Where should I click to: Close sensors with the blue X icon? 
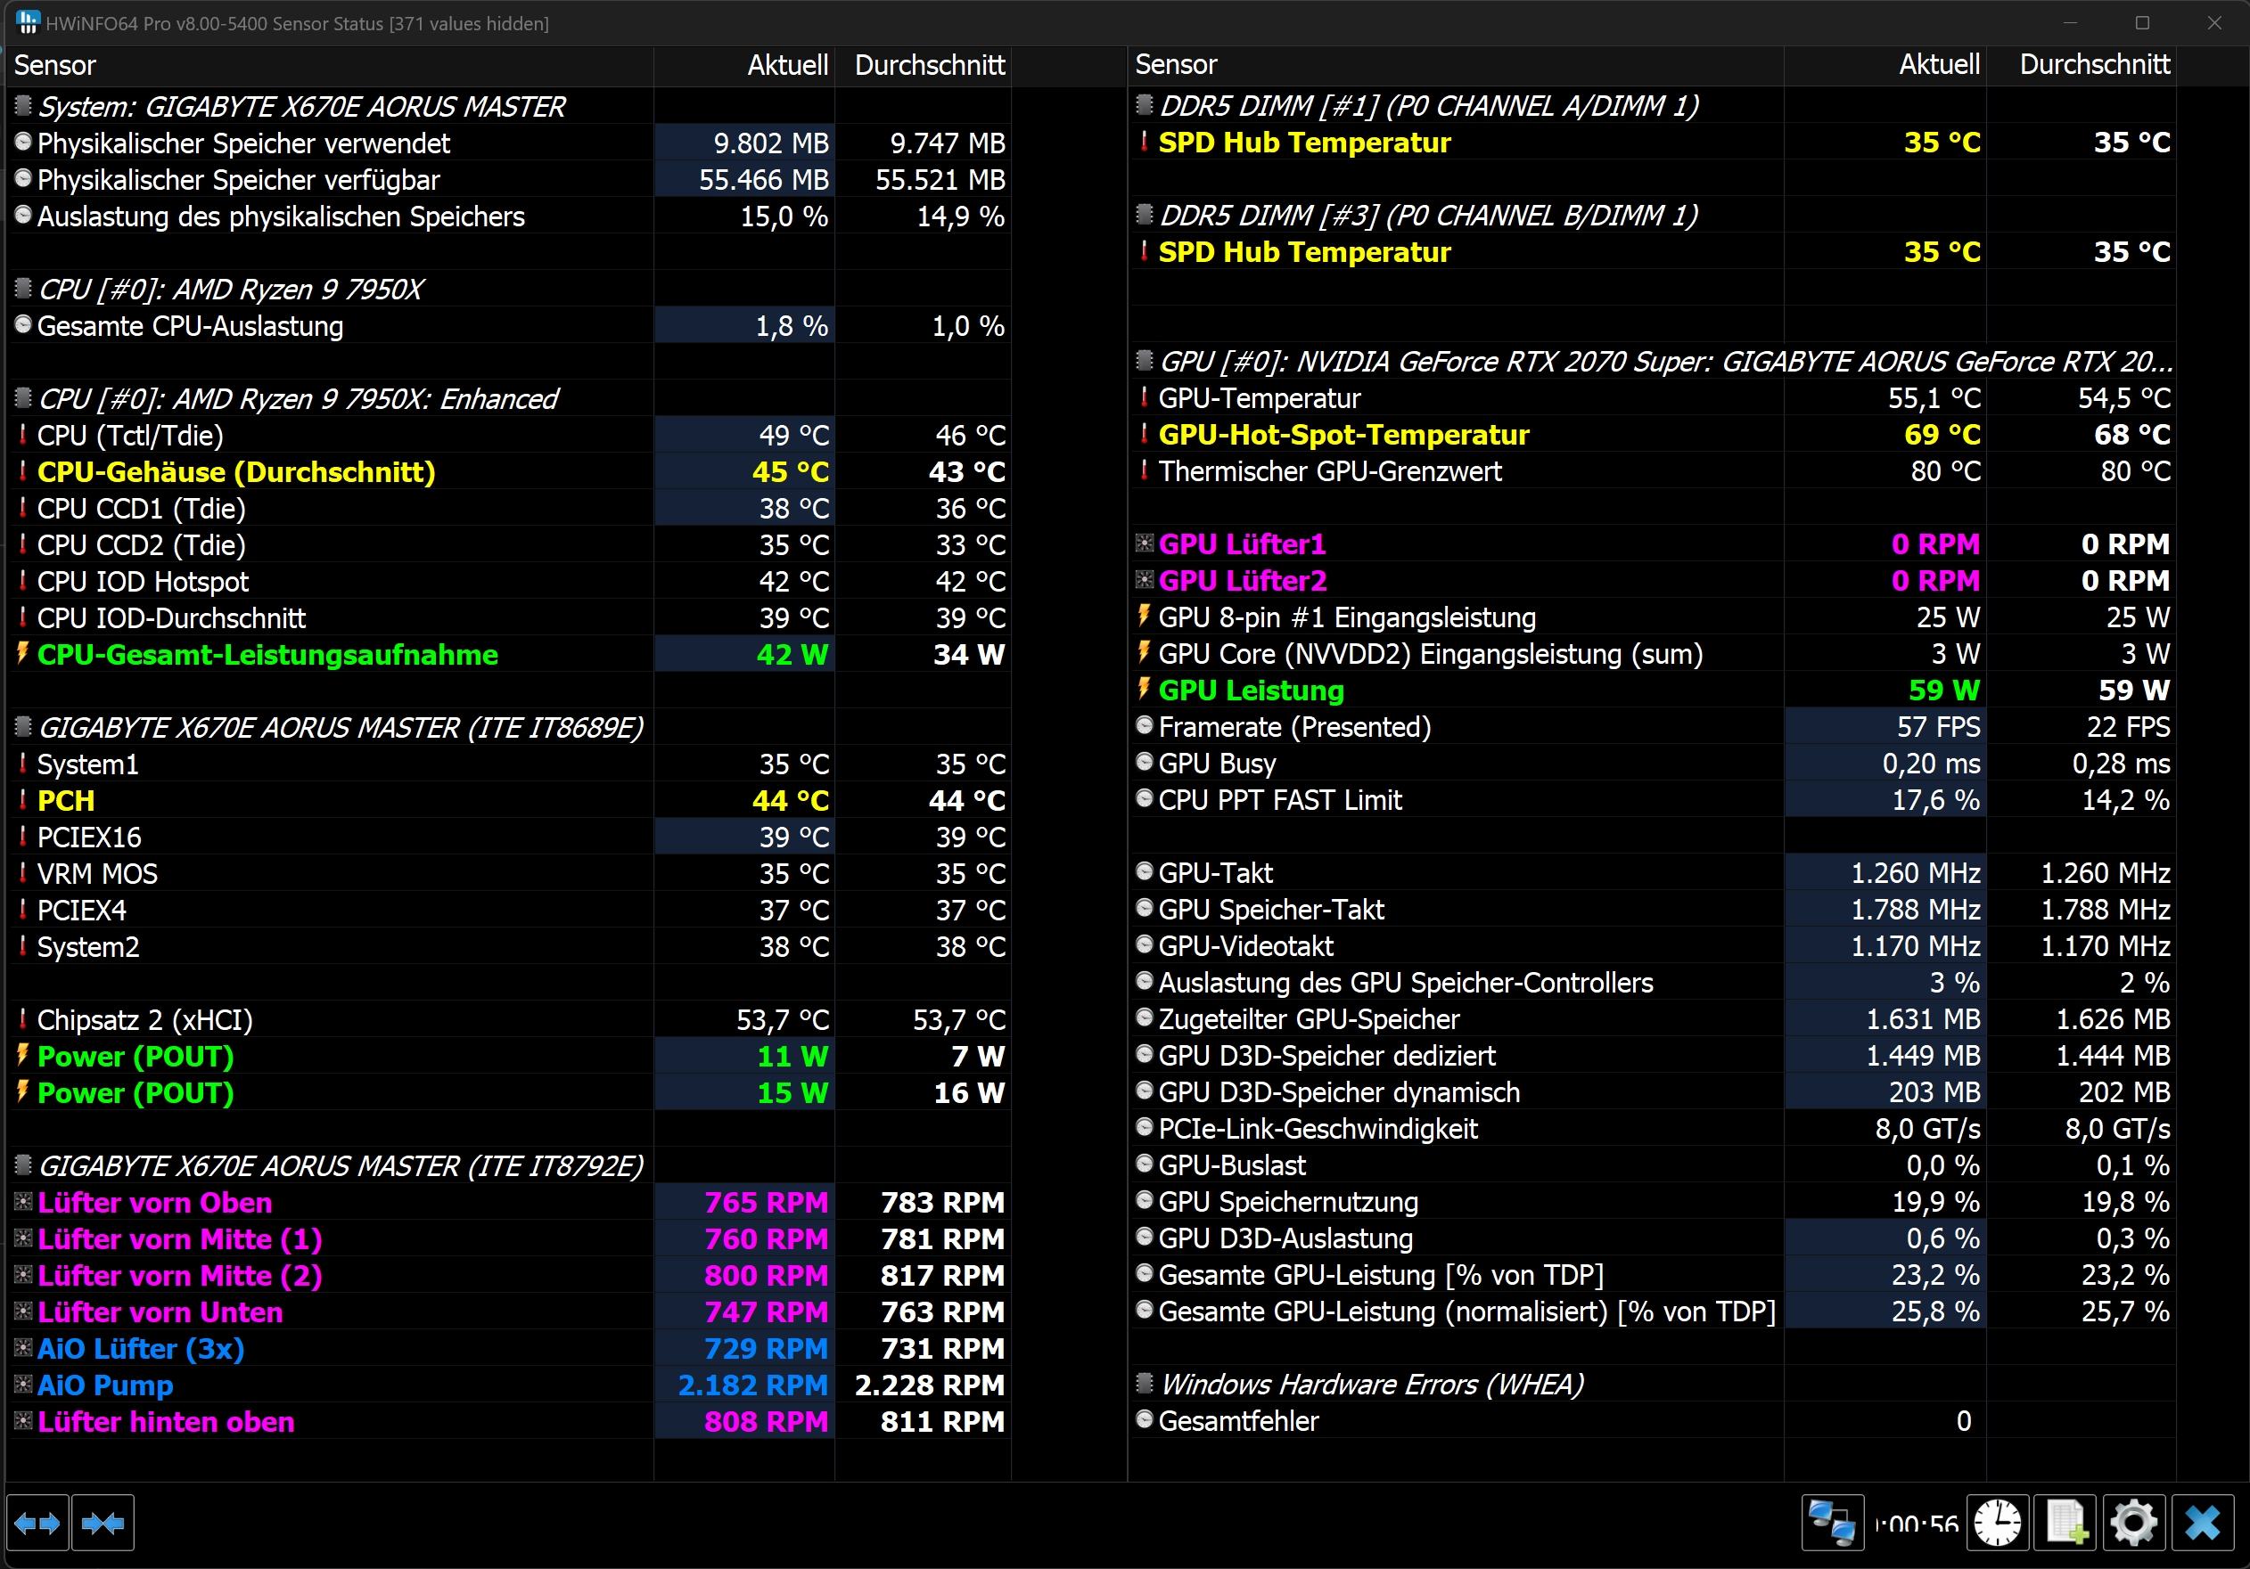2202,1523
